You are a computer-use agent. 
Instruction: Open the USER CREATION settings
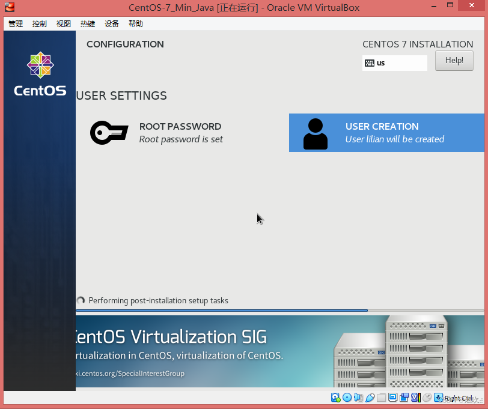point(386,133)
